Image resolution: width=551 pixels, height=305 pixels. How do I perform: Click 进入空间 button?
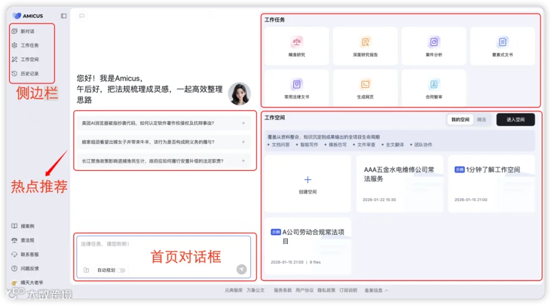pos(515,119)
